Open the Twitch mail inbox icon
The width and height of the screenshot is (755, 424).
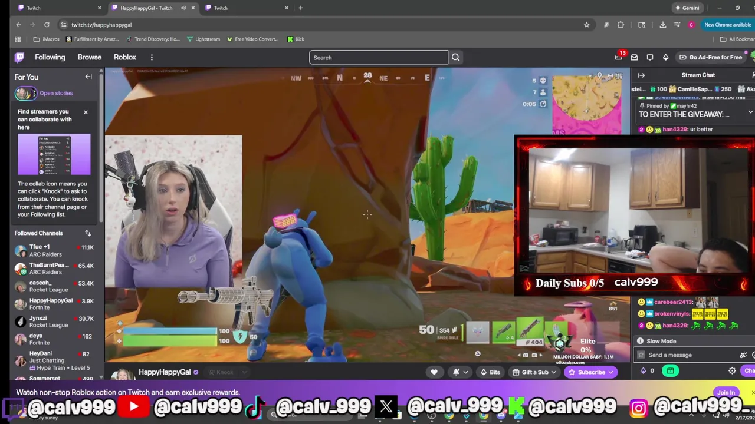point(634,57)
